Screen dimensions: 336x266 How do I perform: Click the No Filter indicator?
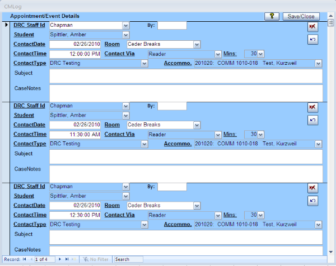(96, 259)
